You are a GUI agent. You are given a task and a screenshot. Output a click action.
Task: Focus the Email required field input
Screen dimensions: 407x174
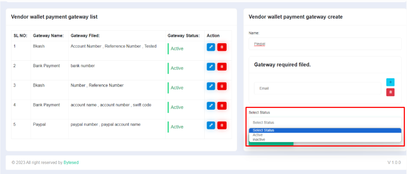pos(318,89)
